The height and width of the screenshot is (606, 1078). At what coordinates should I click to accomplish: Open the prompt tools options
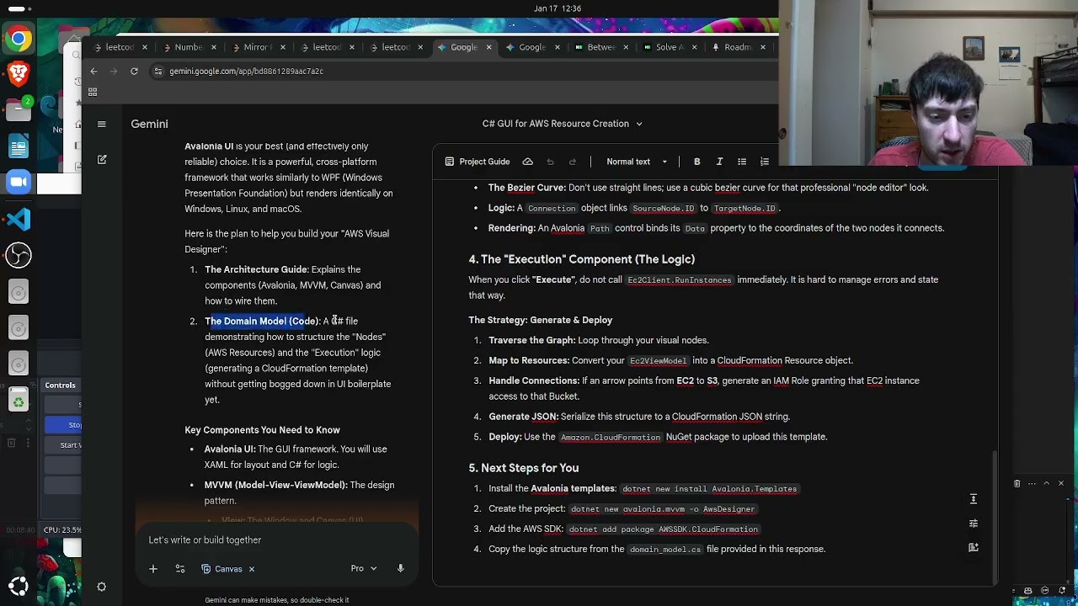tap(179, 569)
